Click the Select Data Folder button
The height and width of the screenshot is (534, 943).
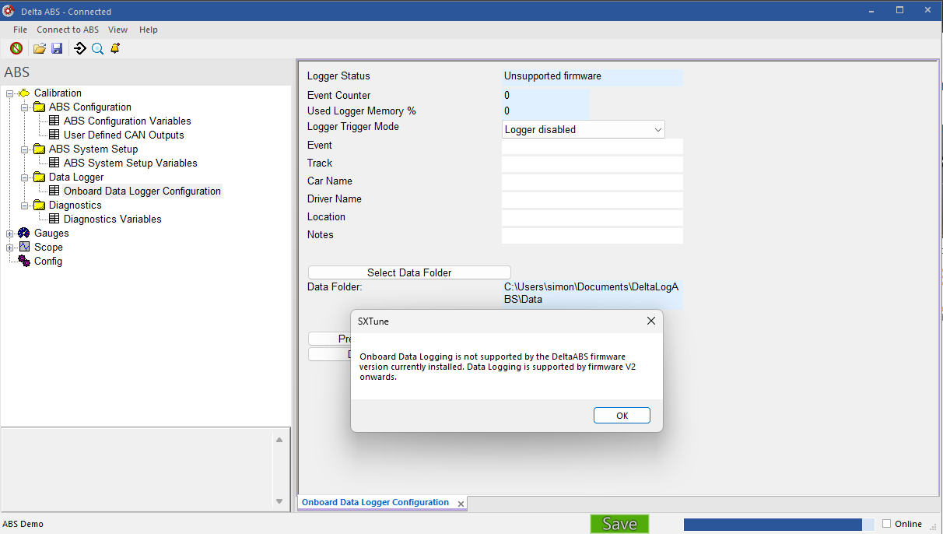pos(409,272)
